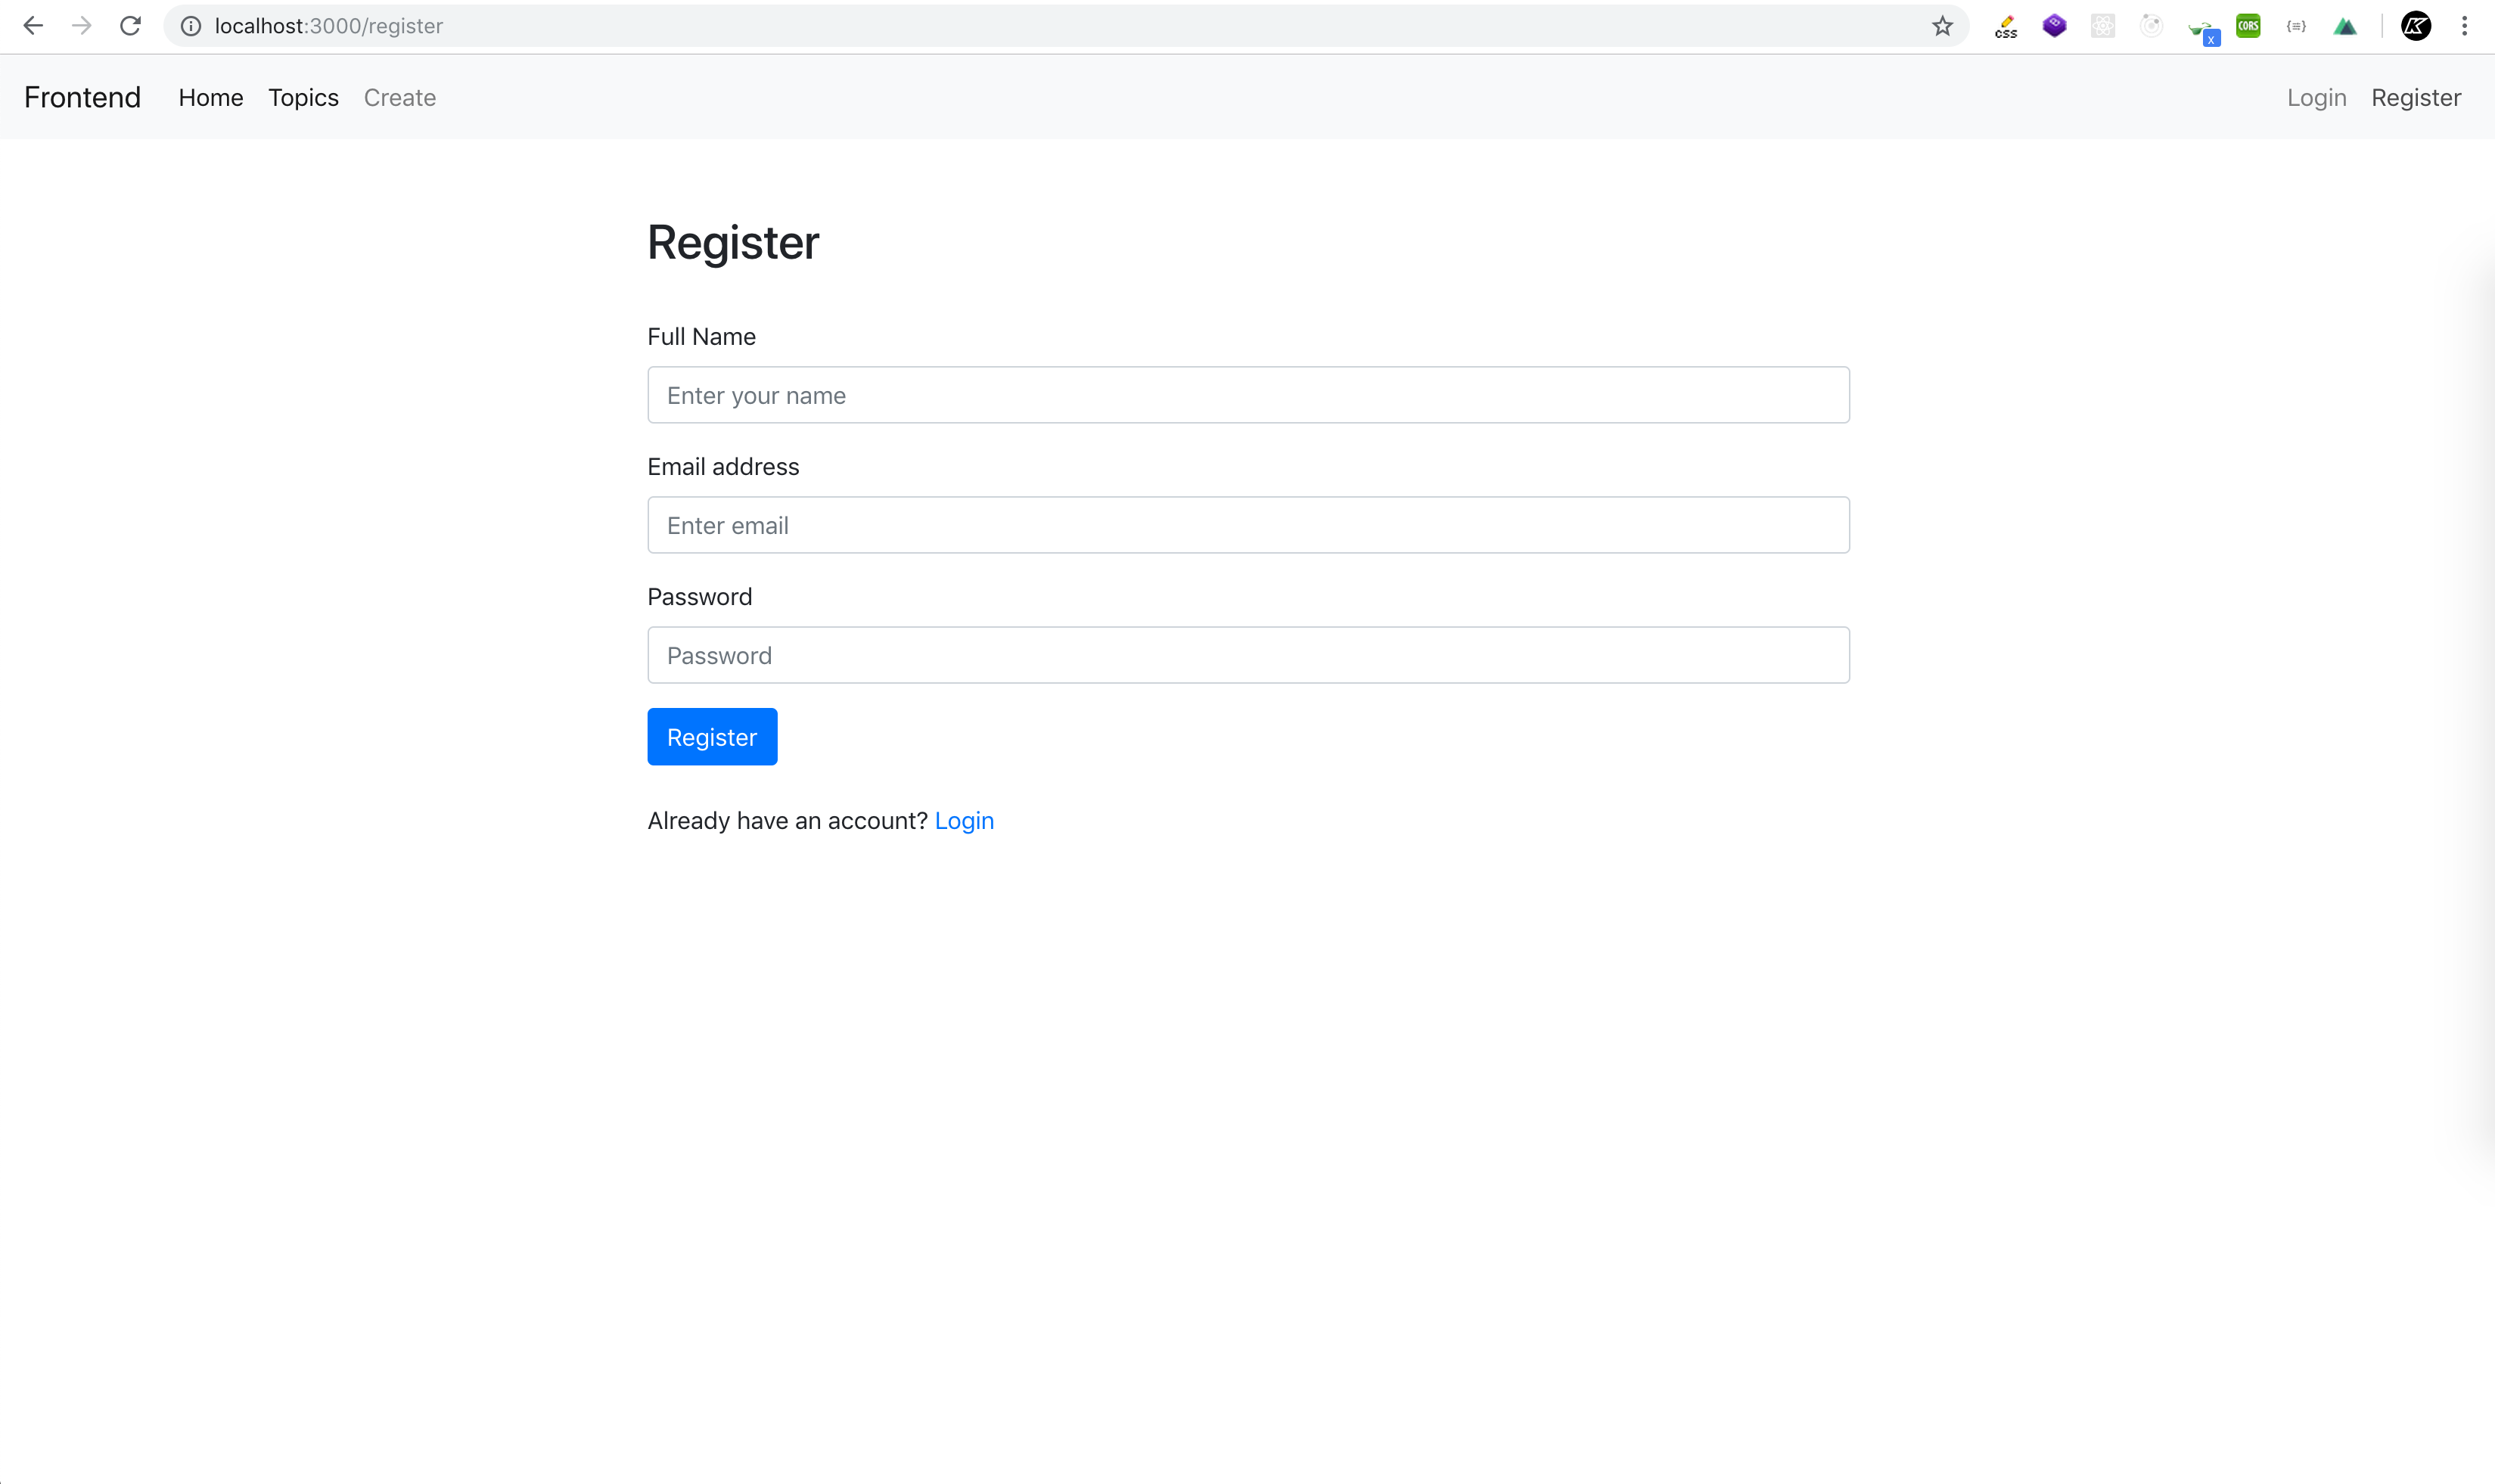The height and width of the screenshot is (1484, 2495).
Task: Click the browser reload/refresh icon
Action: tap(129, 26)
